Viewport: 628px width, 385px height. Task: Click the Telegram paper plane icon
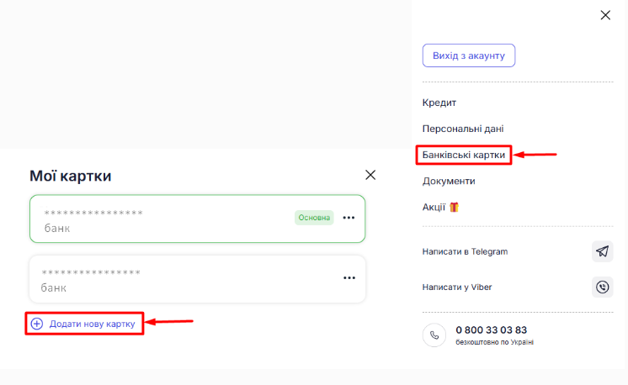[602, 251]
